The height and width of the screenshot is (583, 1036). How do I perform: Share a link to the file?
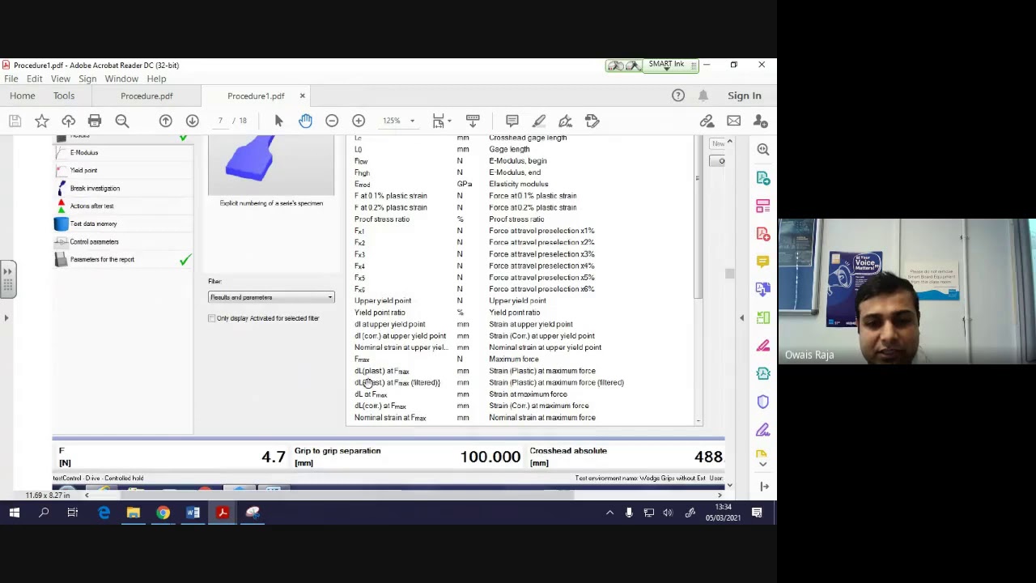click(707, 121)
